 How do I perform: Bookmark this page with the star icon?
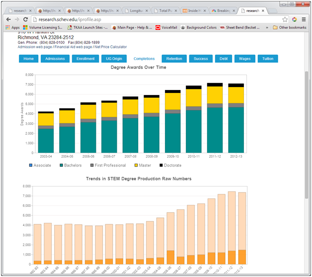coord(285,19)
